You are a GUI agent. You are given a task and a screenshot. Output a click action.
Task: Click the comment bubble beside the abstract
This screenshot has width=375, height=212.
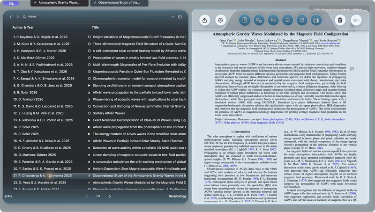[x=352, y=69]
